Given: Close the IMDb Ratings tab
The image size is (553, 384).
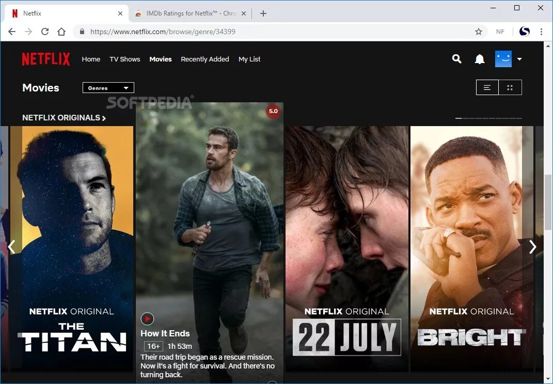Looking at the screenshot, I should pos(244,13).
